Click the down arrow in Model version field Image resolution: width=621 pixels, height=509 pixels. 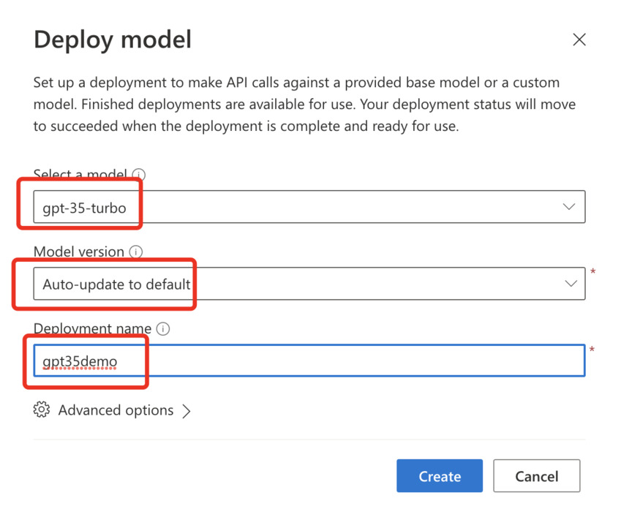pyautogui.click(x=571, y=283)
